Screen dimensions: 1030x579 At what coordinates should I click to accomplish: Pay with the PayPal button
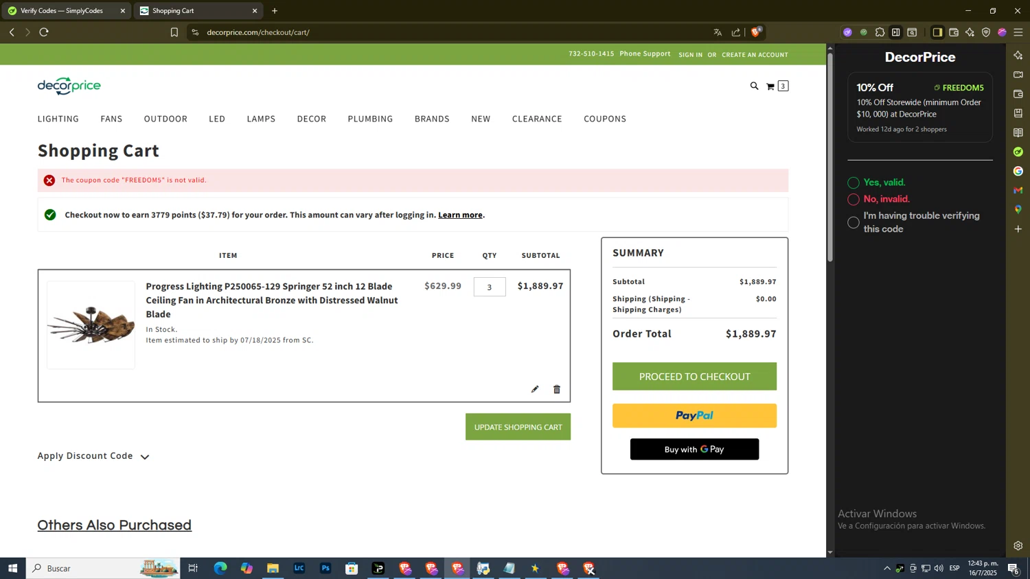(694, 416)
